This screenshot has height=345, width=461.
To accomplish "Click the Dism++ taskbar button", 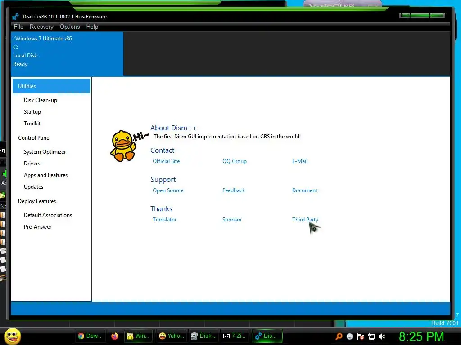I will (x=267, y=336).
